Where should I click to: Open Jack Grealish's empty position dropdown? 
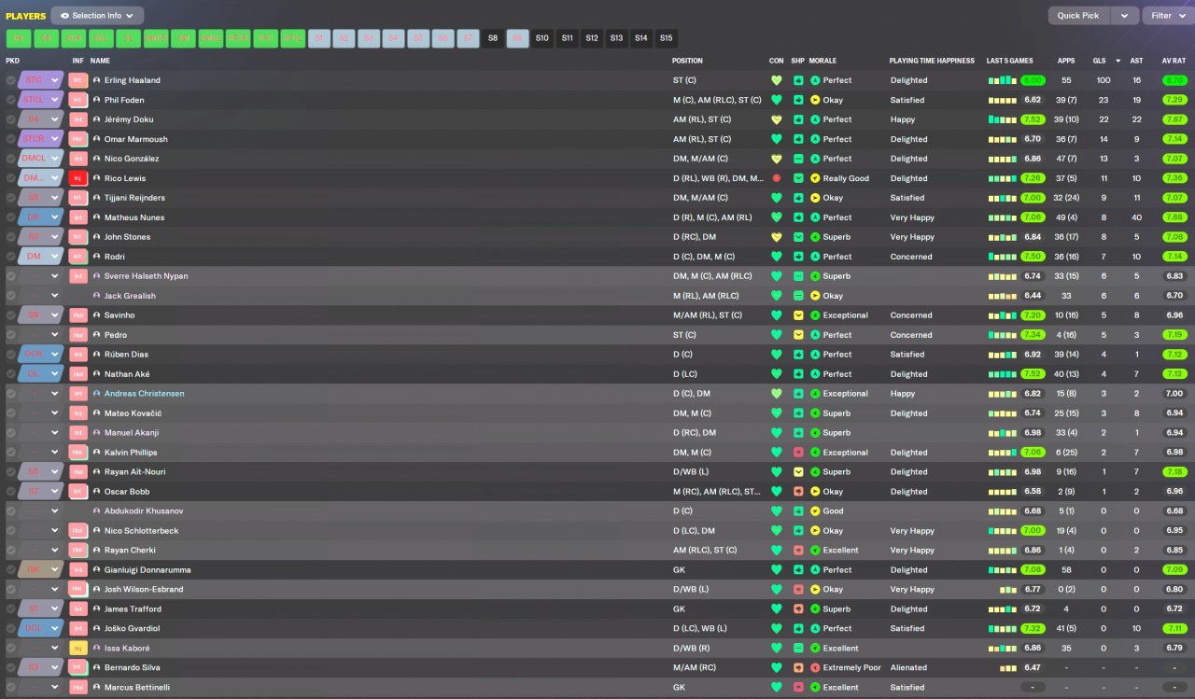click(41, 296)
